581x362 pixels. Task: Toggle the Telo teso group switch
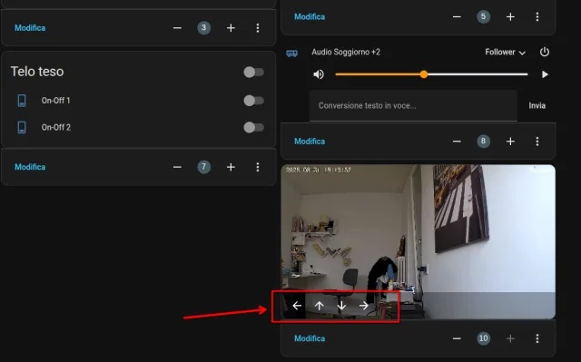click(254, 73)
